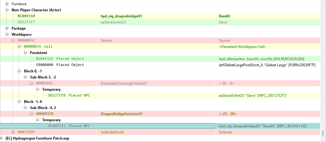Screen dimensions: 326x142
Task: Select EB000800 Placed Object record
Action: (x=60, y=65)
